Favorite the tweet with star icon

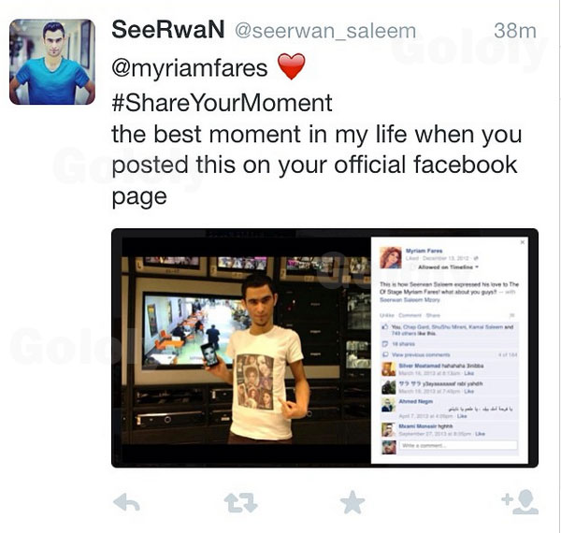(352, 502)
